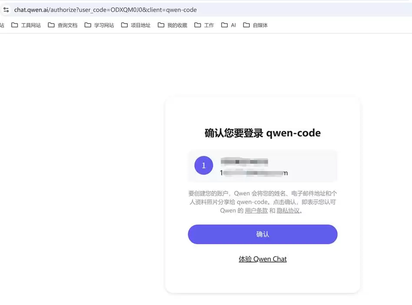
Task: Follow the 体验 Qwen Chat link
Action: [x=262, y=259]
